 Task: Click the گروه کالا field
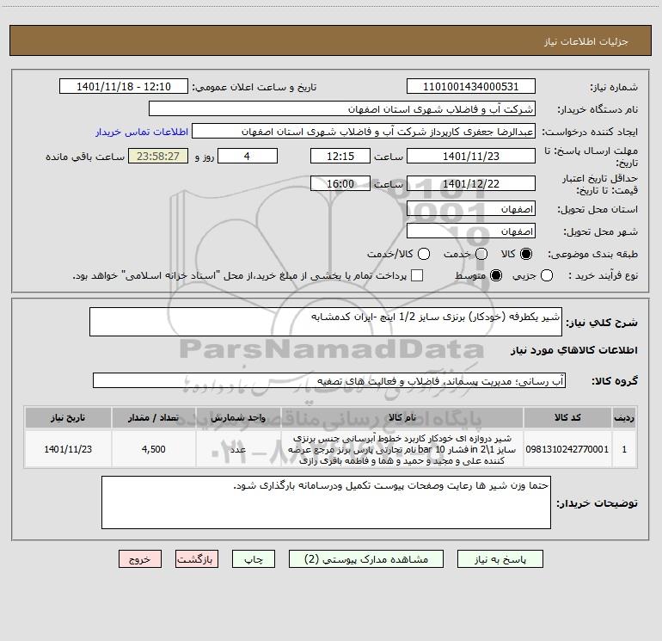point(329,380)
